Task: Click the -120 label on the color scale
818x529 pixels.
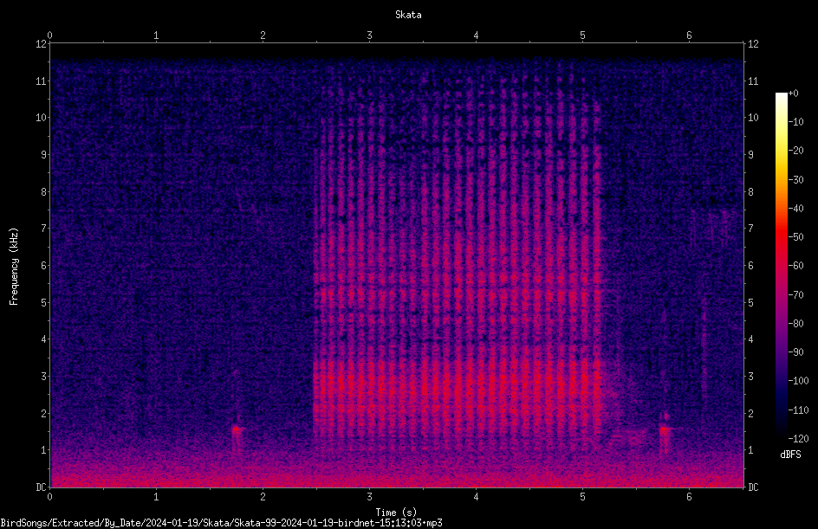Action: [798, 439]
